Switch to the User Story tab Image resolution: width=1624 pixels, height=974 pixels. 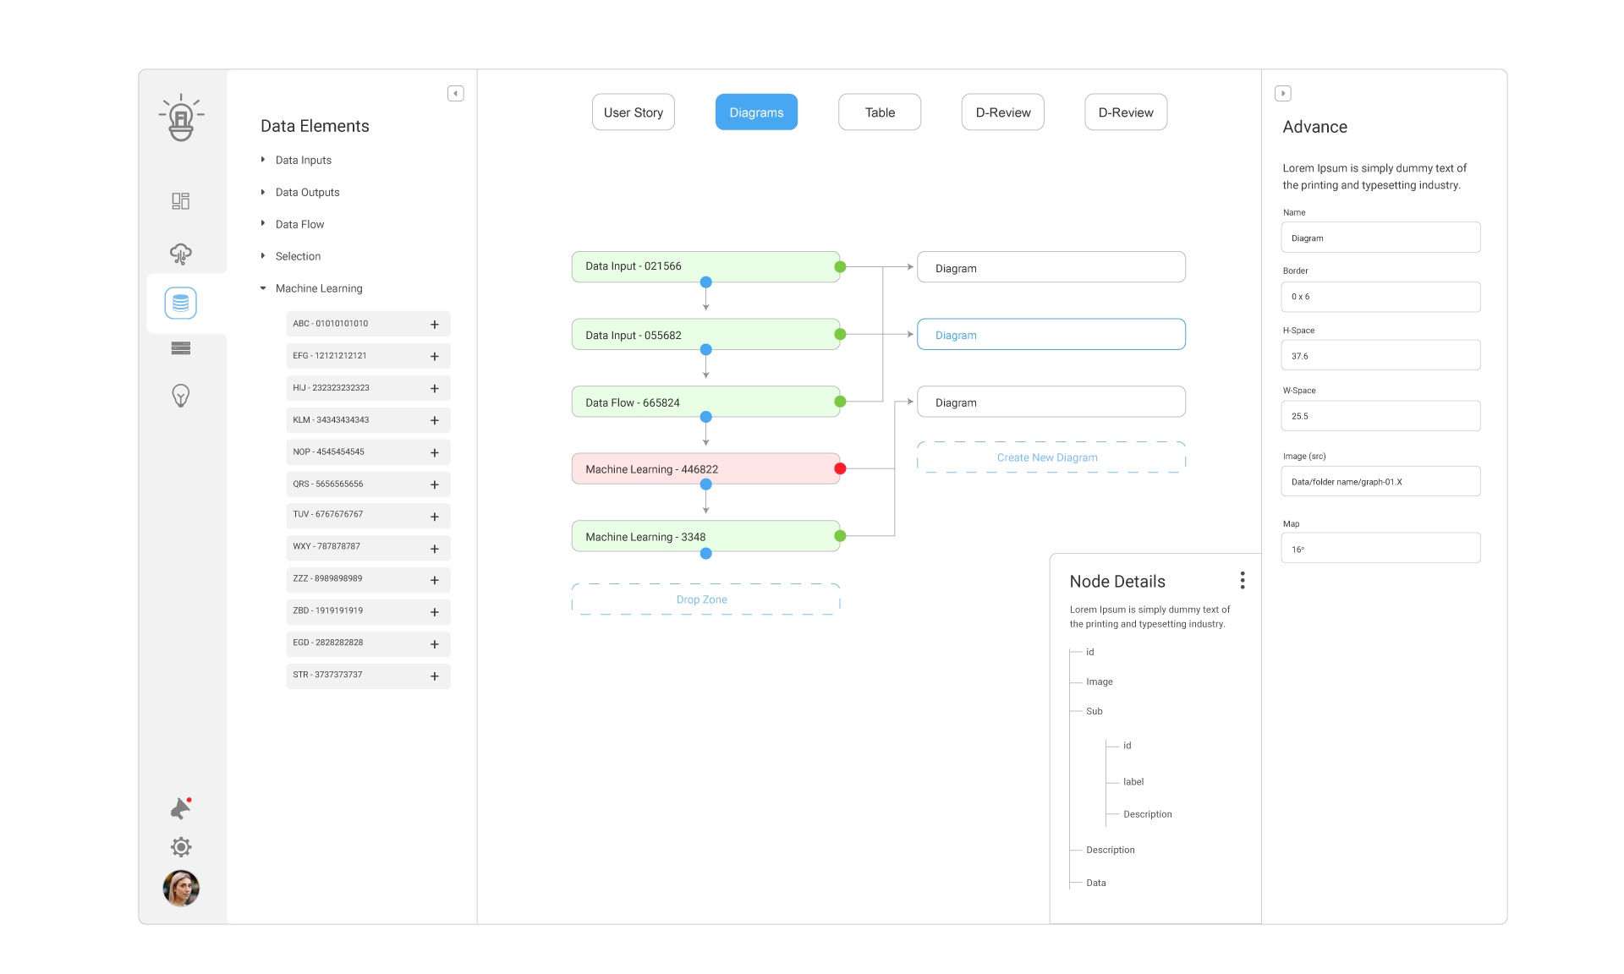[634, 112]
